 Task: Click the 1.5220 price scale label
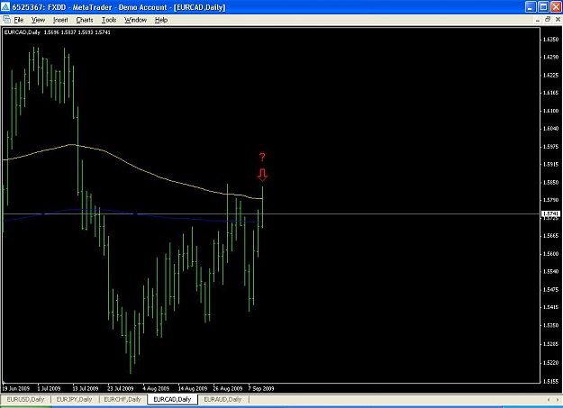551,363
